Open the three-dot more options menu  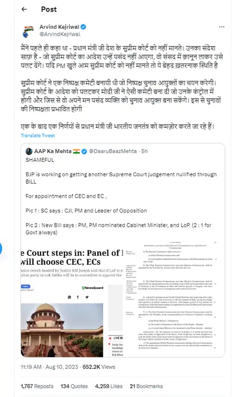pos(222,27)
